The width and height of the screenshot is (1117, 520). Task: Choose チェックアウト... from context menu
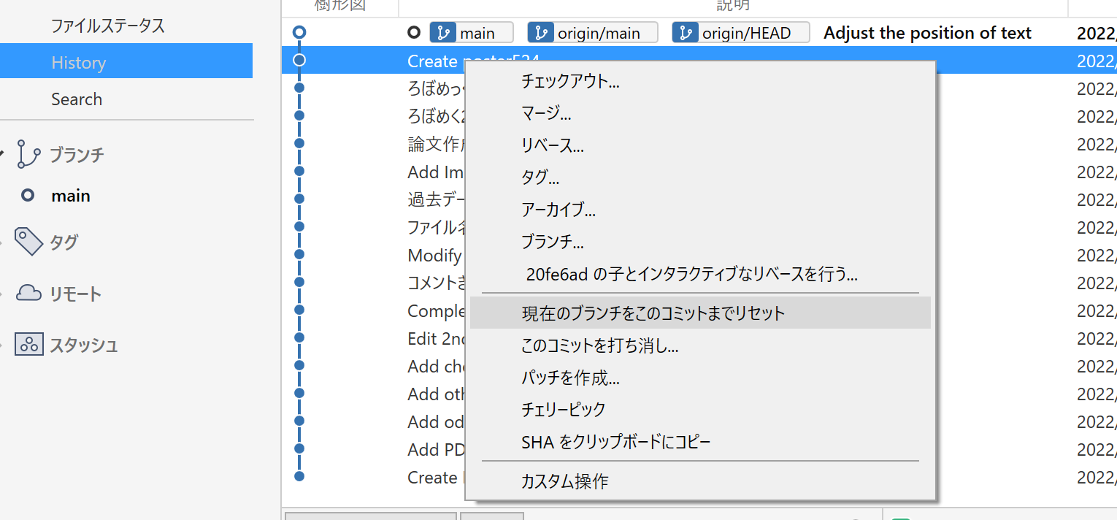point(701,82)
